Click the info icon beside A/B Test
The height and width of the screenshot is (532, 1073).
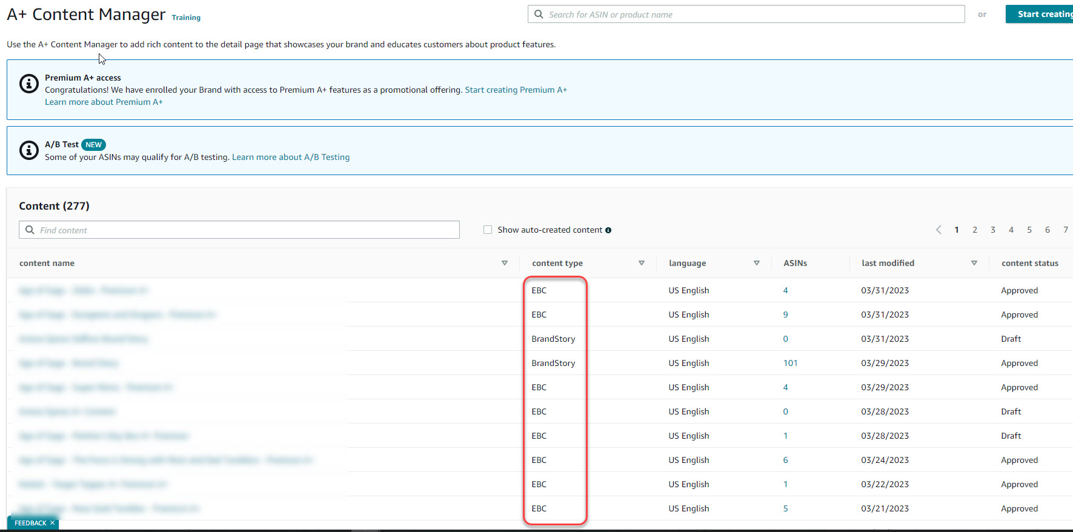click(28, 150)
